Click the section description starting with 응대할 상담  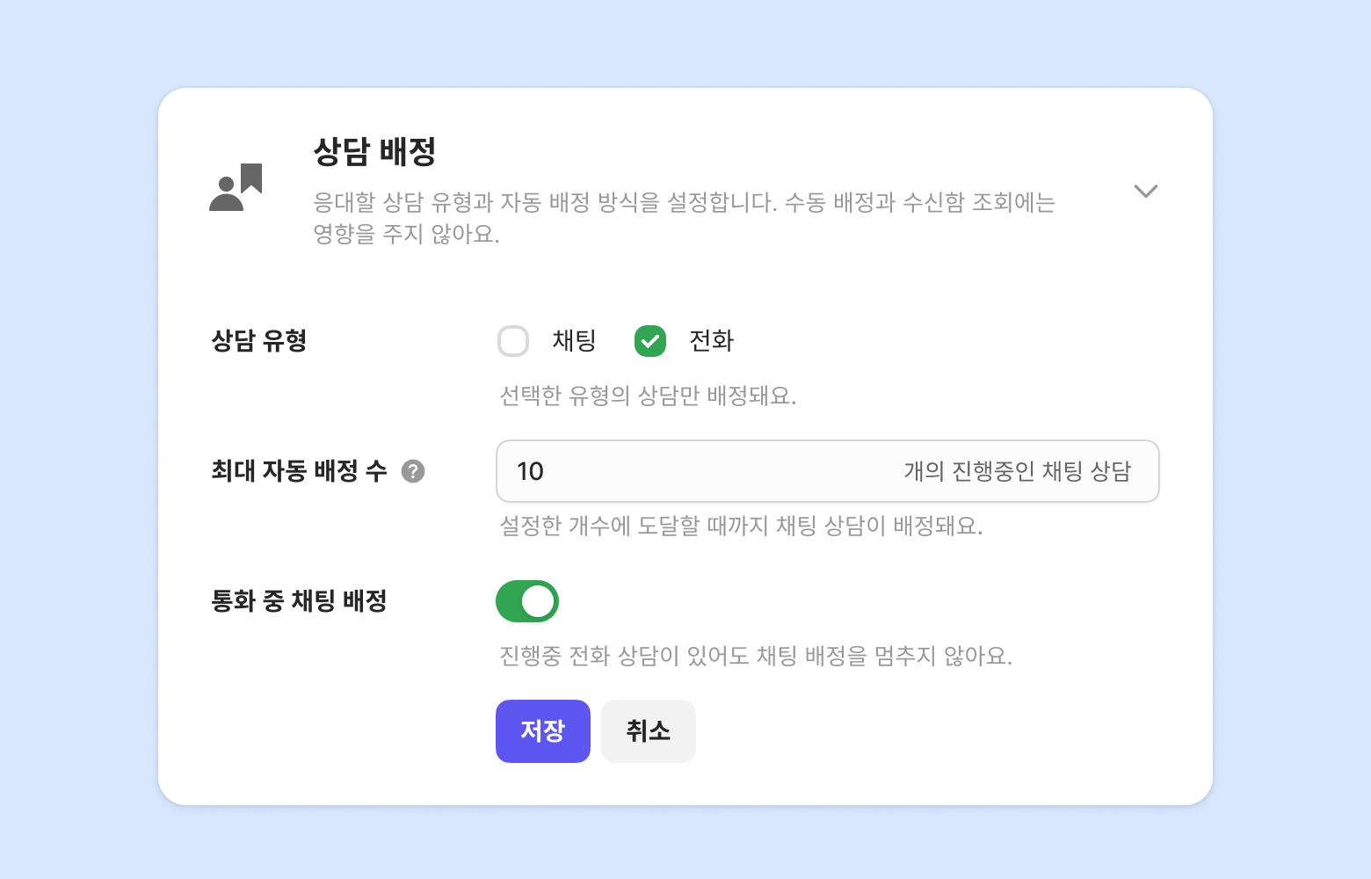click(684, 218)
